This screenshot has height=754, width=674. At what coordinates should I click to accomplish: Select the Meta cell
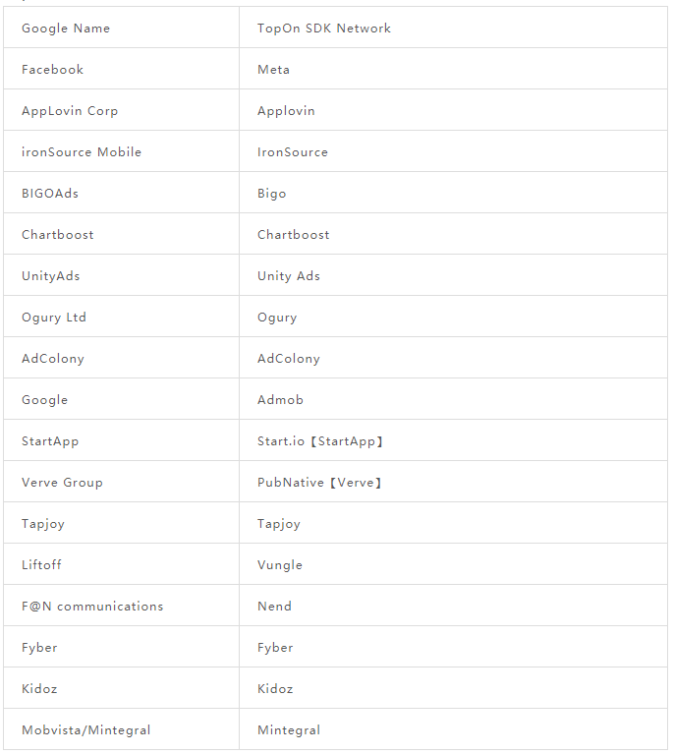[453, 69]
